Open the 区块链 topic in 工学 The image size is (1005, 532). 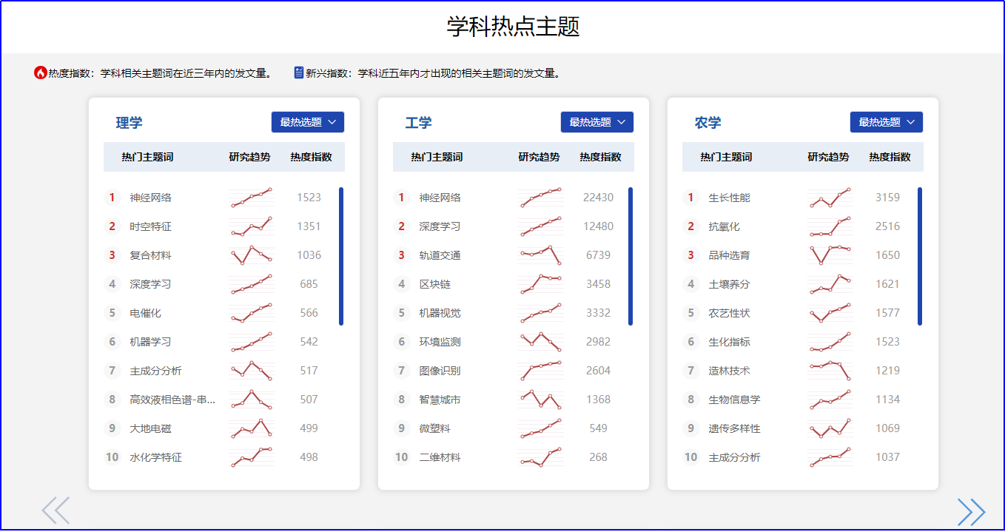click(x=435, y=284)
